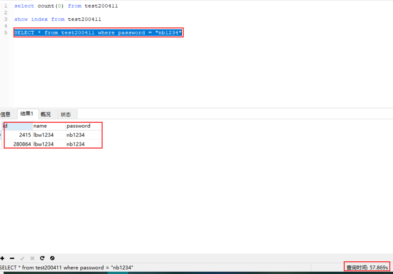Screen dimensions: 393x274
Task: Click the status bar SQL statement text
Action: pyautogui.click(x=67, y=268)
